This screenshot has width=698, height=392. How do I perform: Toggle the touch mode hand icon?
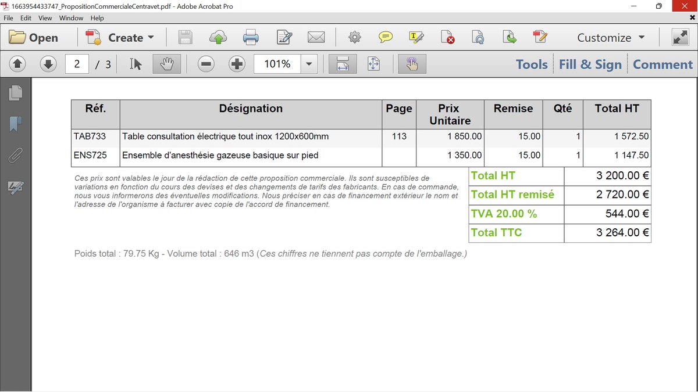[412, 64]
